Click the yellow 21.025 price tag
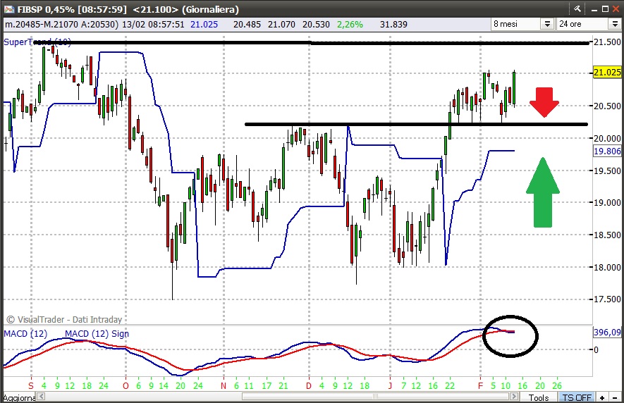This screenshot has height=403, width=624. tap(607, 73)
